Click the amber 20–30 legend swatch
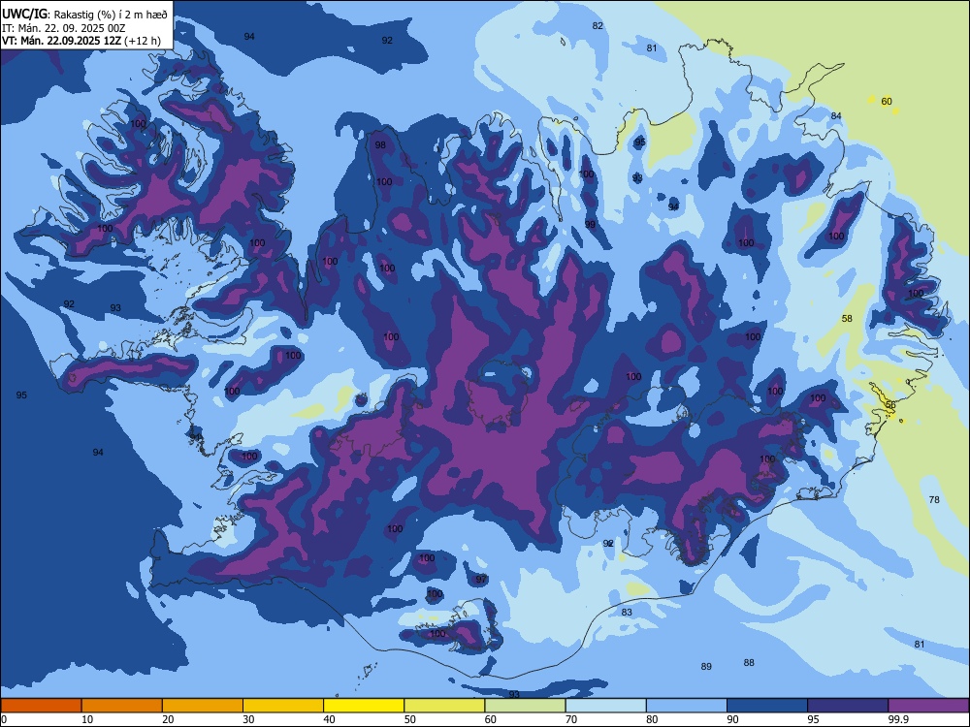 coord(203,706)
